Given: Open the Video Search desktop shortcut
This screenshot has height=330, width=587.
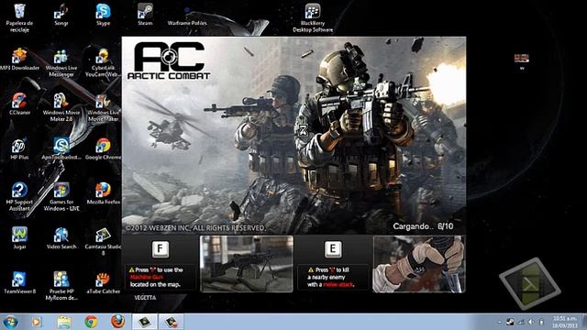Looking at the screenshot, I should tap(61, 238).
